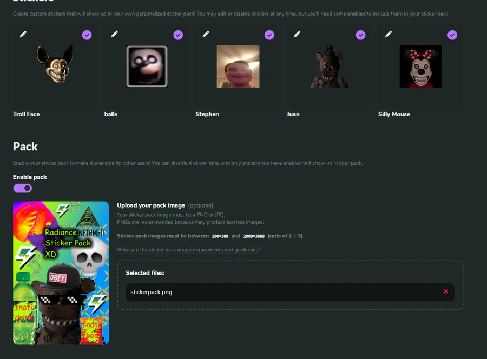The height and width of the screenshot is (359, 487).
Task: Click the stickerpack.png selected file row
Action: pos(290,292)
